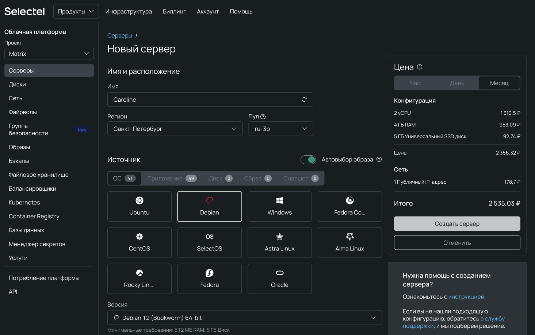Select the Oracle OS tile
The width and height of the screenshot is (535, 335).
tap(280, 279)
